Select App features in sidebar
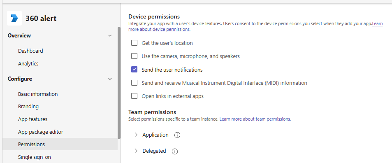The height and width of the screenshot is (163, 392). 32,119
